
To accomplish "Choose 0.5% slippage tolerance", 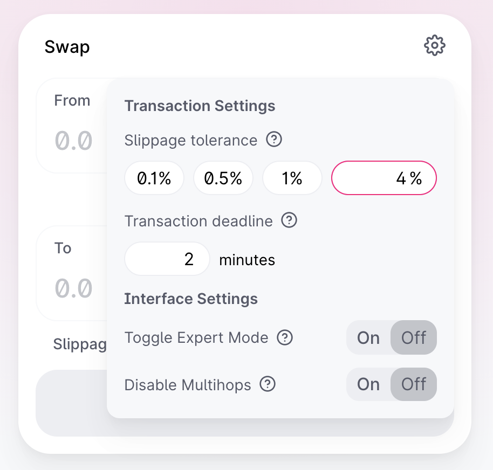I will click(x=223, y=178).
